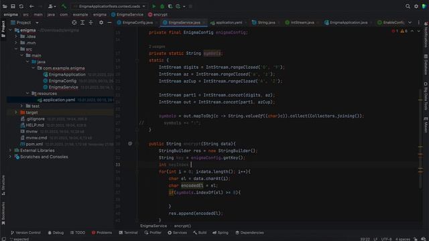The height and width of the screenshot is (241, 429).
Task: Open Project panel options gear
Action: [x=101, y=23]
